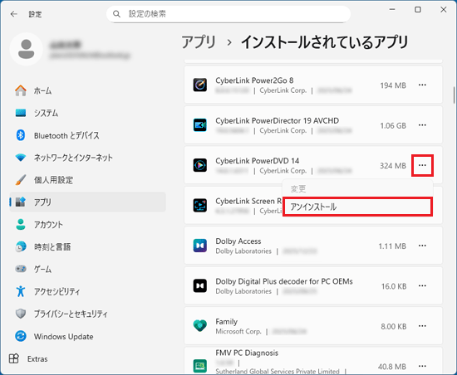Click Microsoft Corp. publisher under Family
The height and width of the screenshot is (375, 457).
(x=238, y=331)
